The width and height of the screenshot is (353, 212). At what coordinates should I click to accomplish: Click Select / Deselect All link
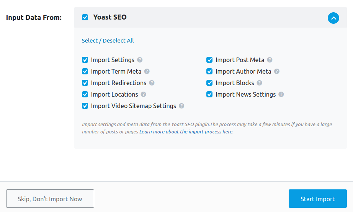[108, 41]
